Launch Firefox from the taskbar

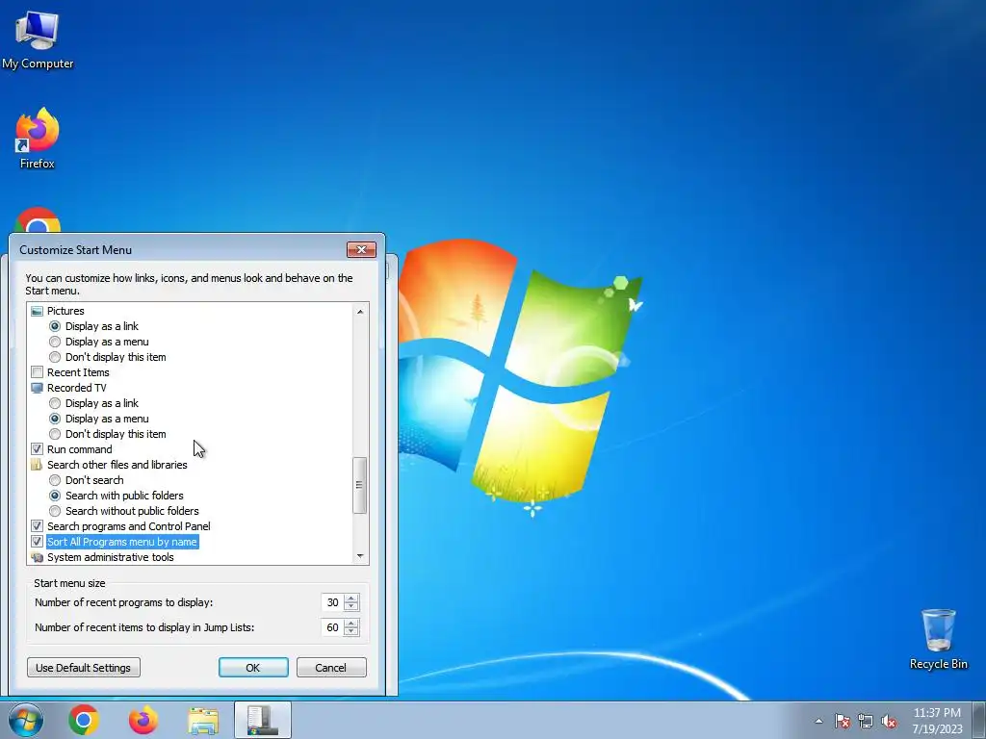tap(143, 720)
